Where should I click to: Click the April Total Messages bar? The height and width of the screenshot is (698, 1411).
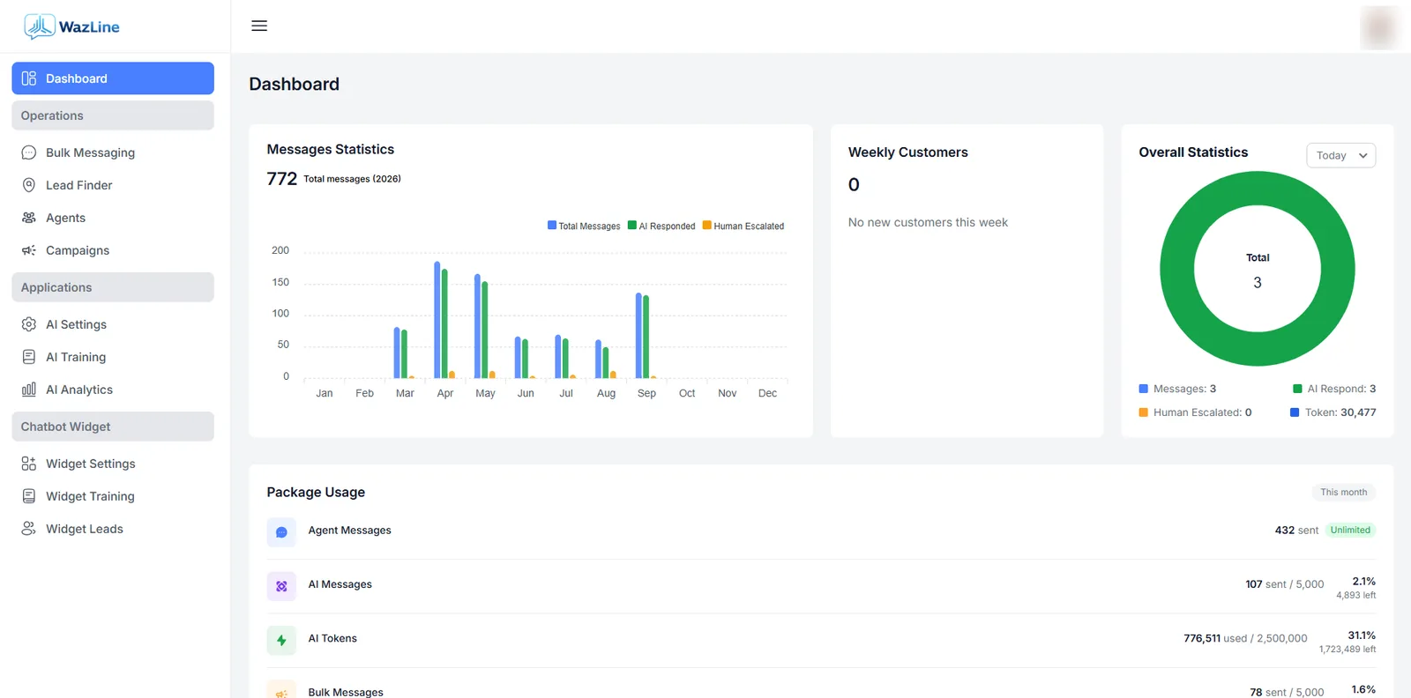tap(437, 320)
